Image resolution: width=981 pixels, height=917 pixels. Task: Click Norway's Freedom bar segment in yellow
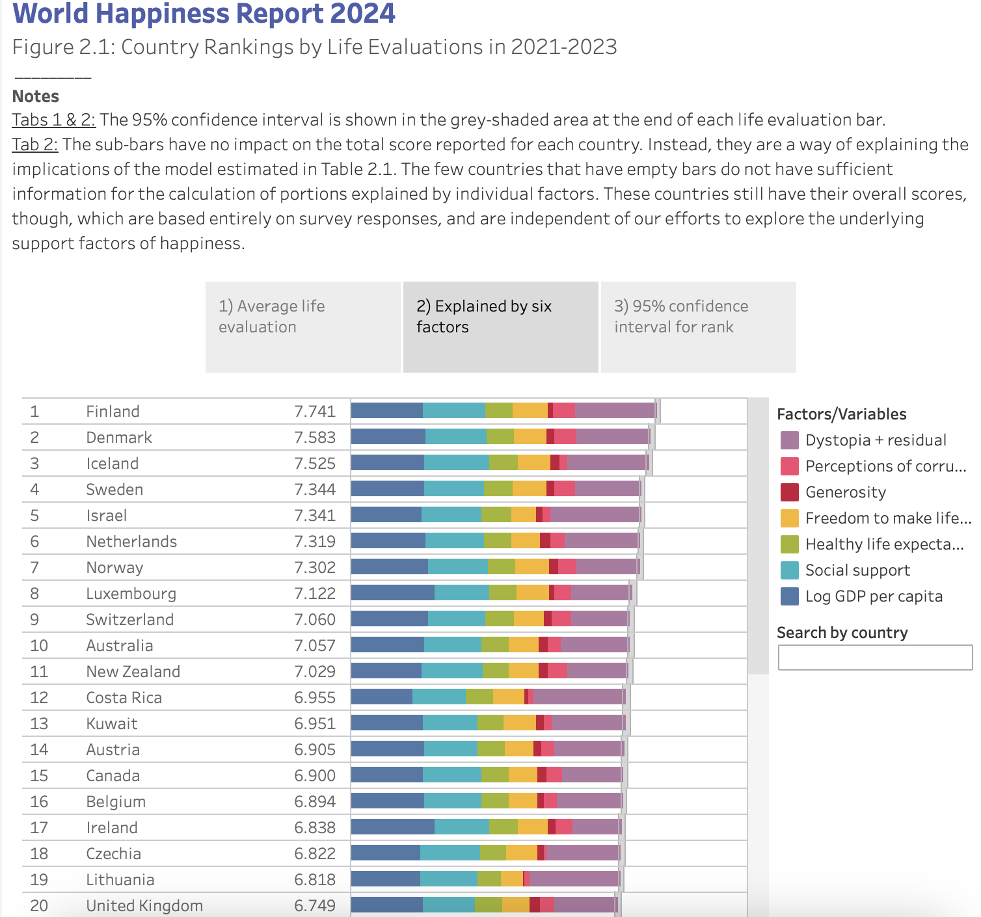pyautogui.click(x=531, y=566)
